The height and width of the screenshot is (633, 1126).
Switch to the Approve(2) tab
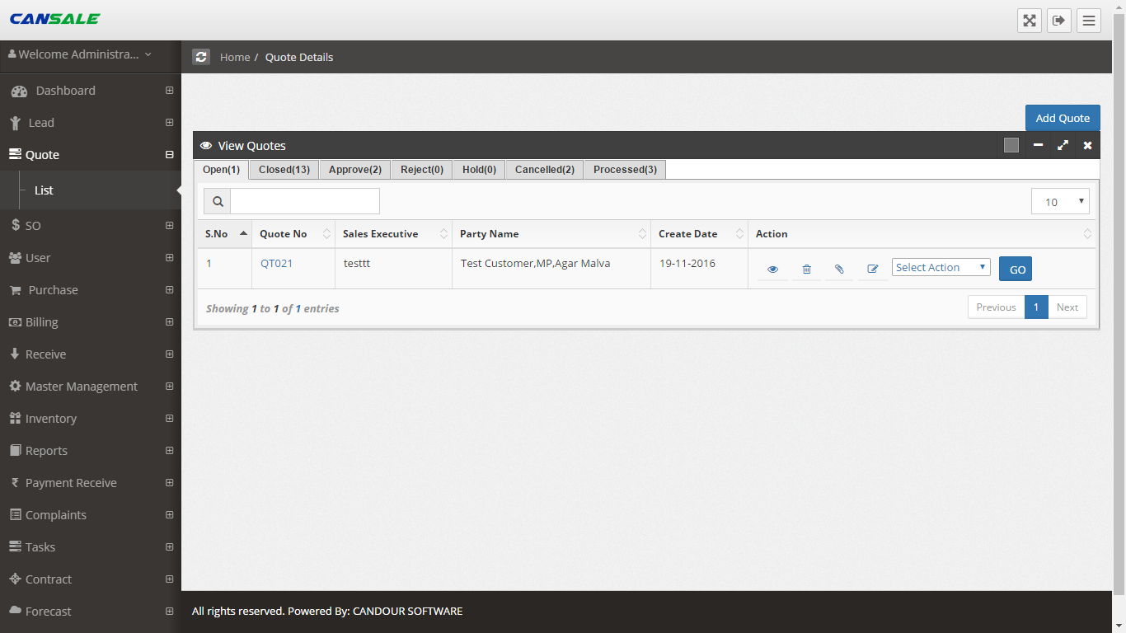click(354, 170)
